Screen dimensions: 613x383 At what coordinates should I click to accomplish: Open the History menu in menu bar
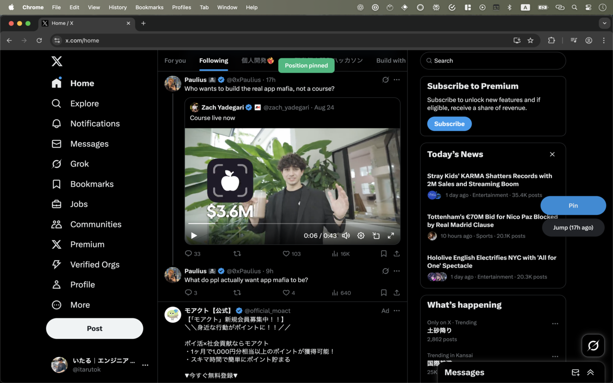point(117,7)
